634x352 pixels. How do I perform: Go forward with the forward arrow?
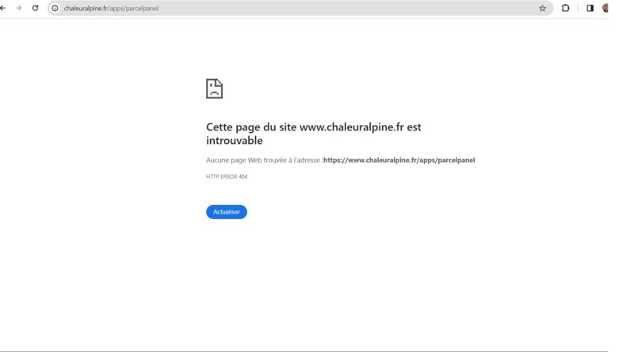click(x=18, y=8)
